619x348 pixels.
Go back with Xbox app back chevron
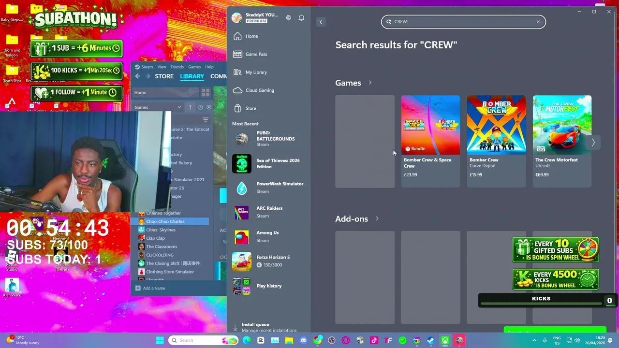[321, 22]
